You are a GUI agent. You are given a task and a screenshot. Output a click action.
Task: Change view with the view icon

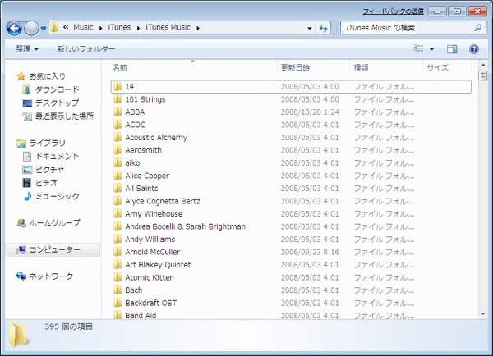coord(418,48)
